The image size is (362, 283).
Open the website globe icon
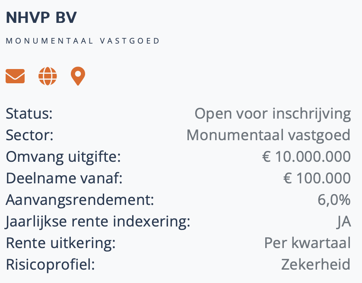(x=48, y=76)
